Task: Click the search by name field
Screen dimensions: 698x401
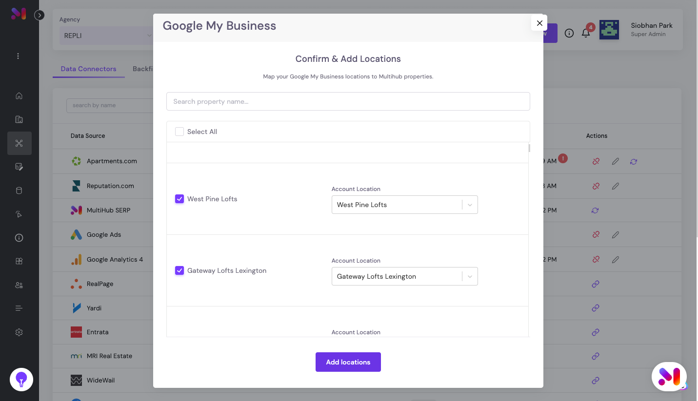Action: (x=110, y=105)
